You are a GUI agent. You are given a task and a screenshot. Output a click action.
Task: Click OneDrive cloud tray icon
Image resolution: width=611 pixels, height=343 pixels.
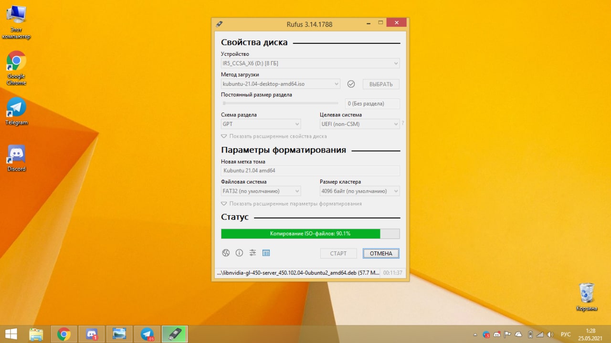coord(518,334)
